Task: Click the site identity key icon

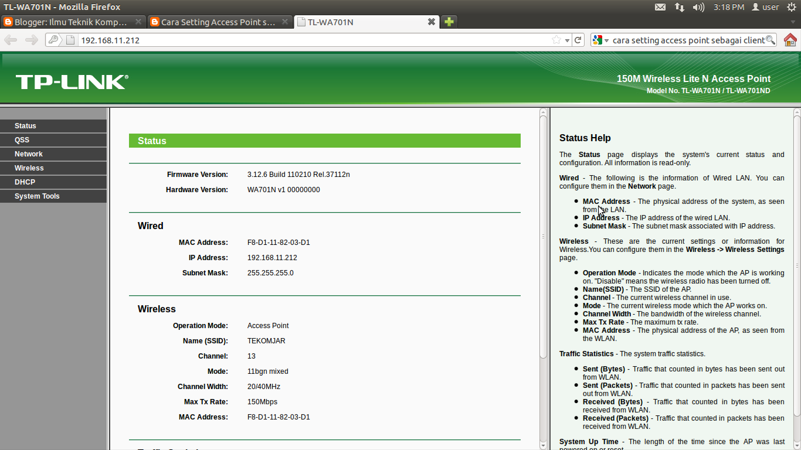Action: point(54,40)
